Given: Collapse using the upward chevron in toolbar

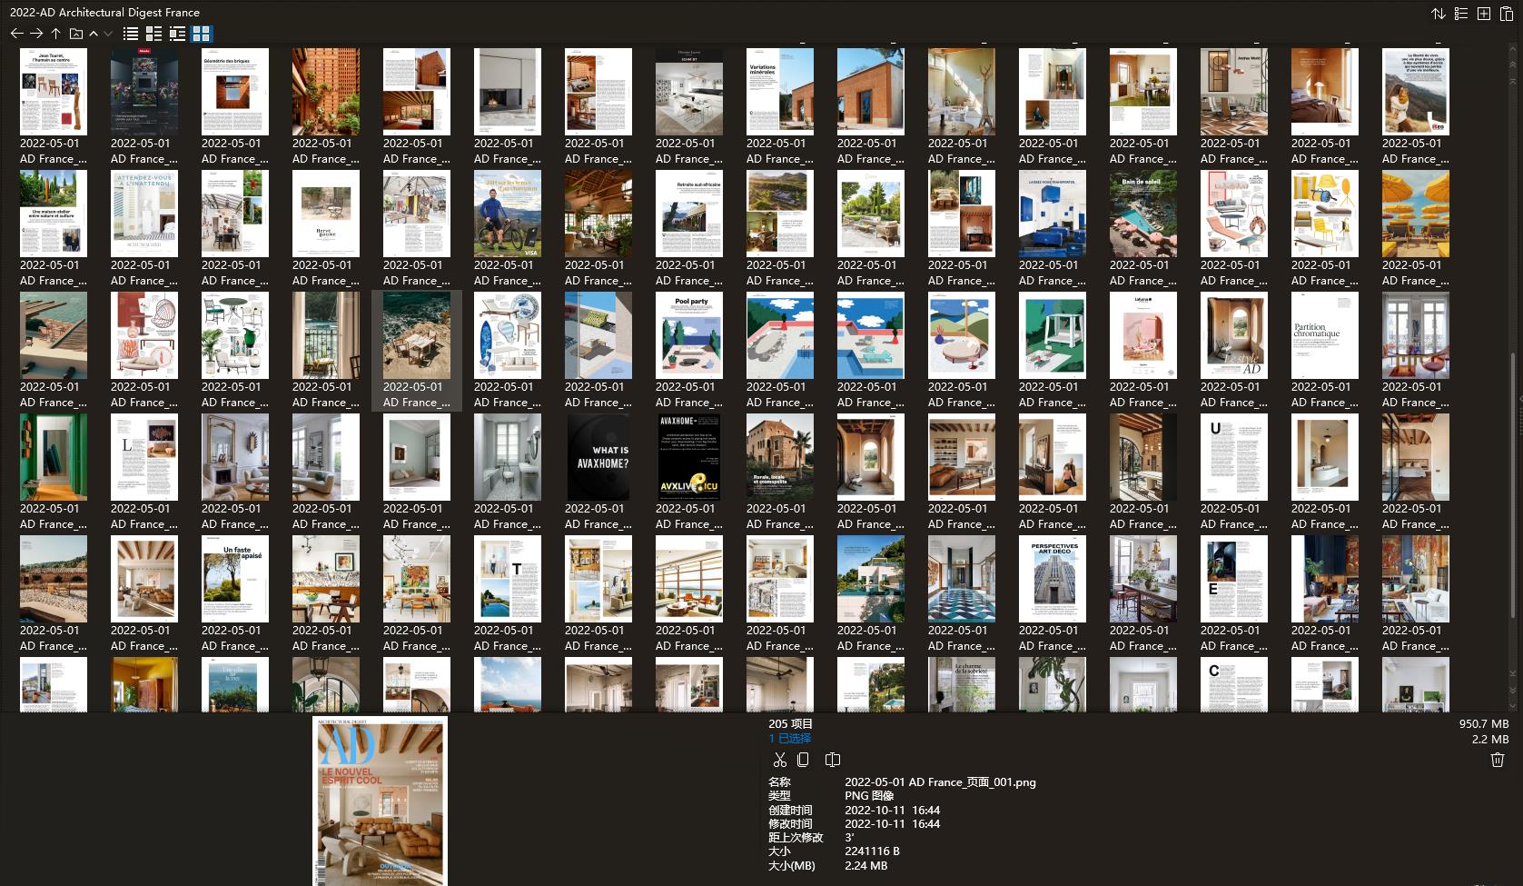Looking at the screenshot, I should tap(93, 34).
